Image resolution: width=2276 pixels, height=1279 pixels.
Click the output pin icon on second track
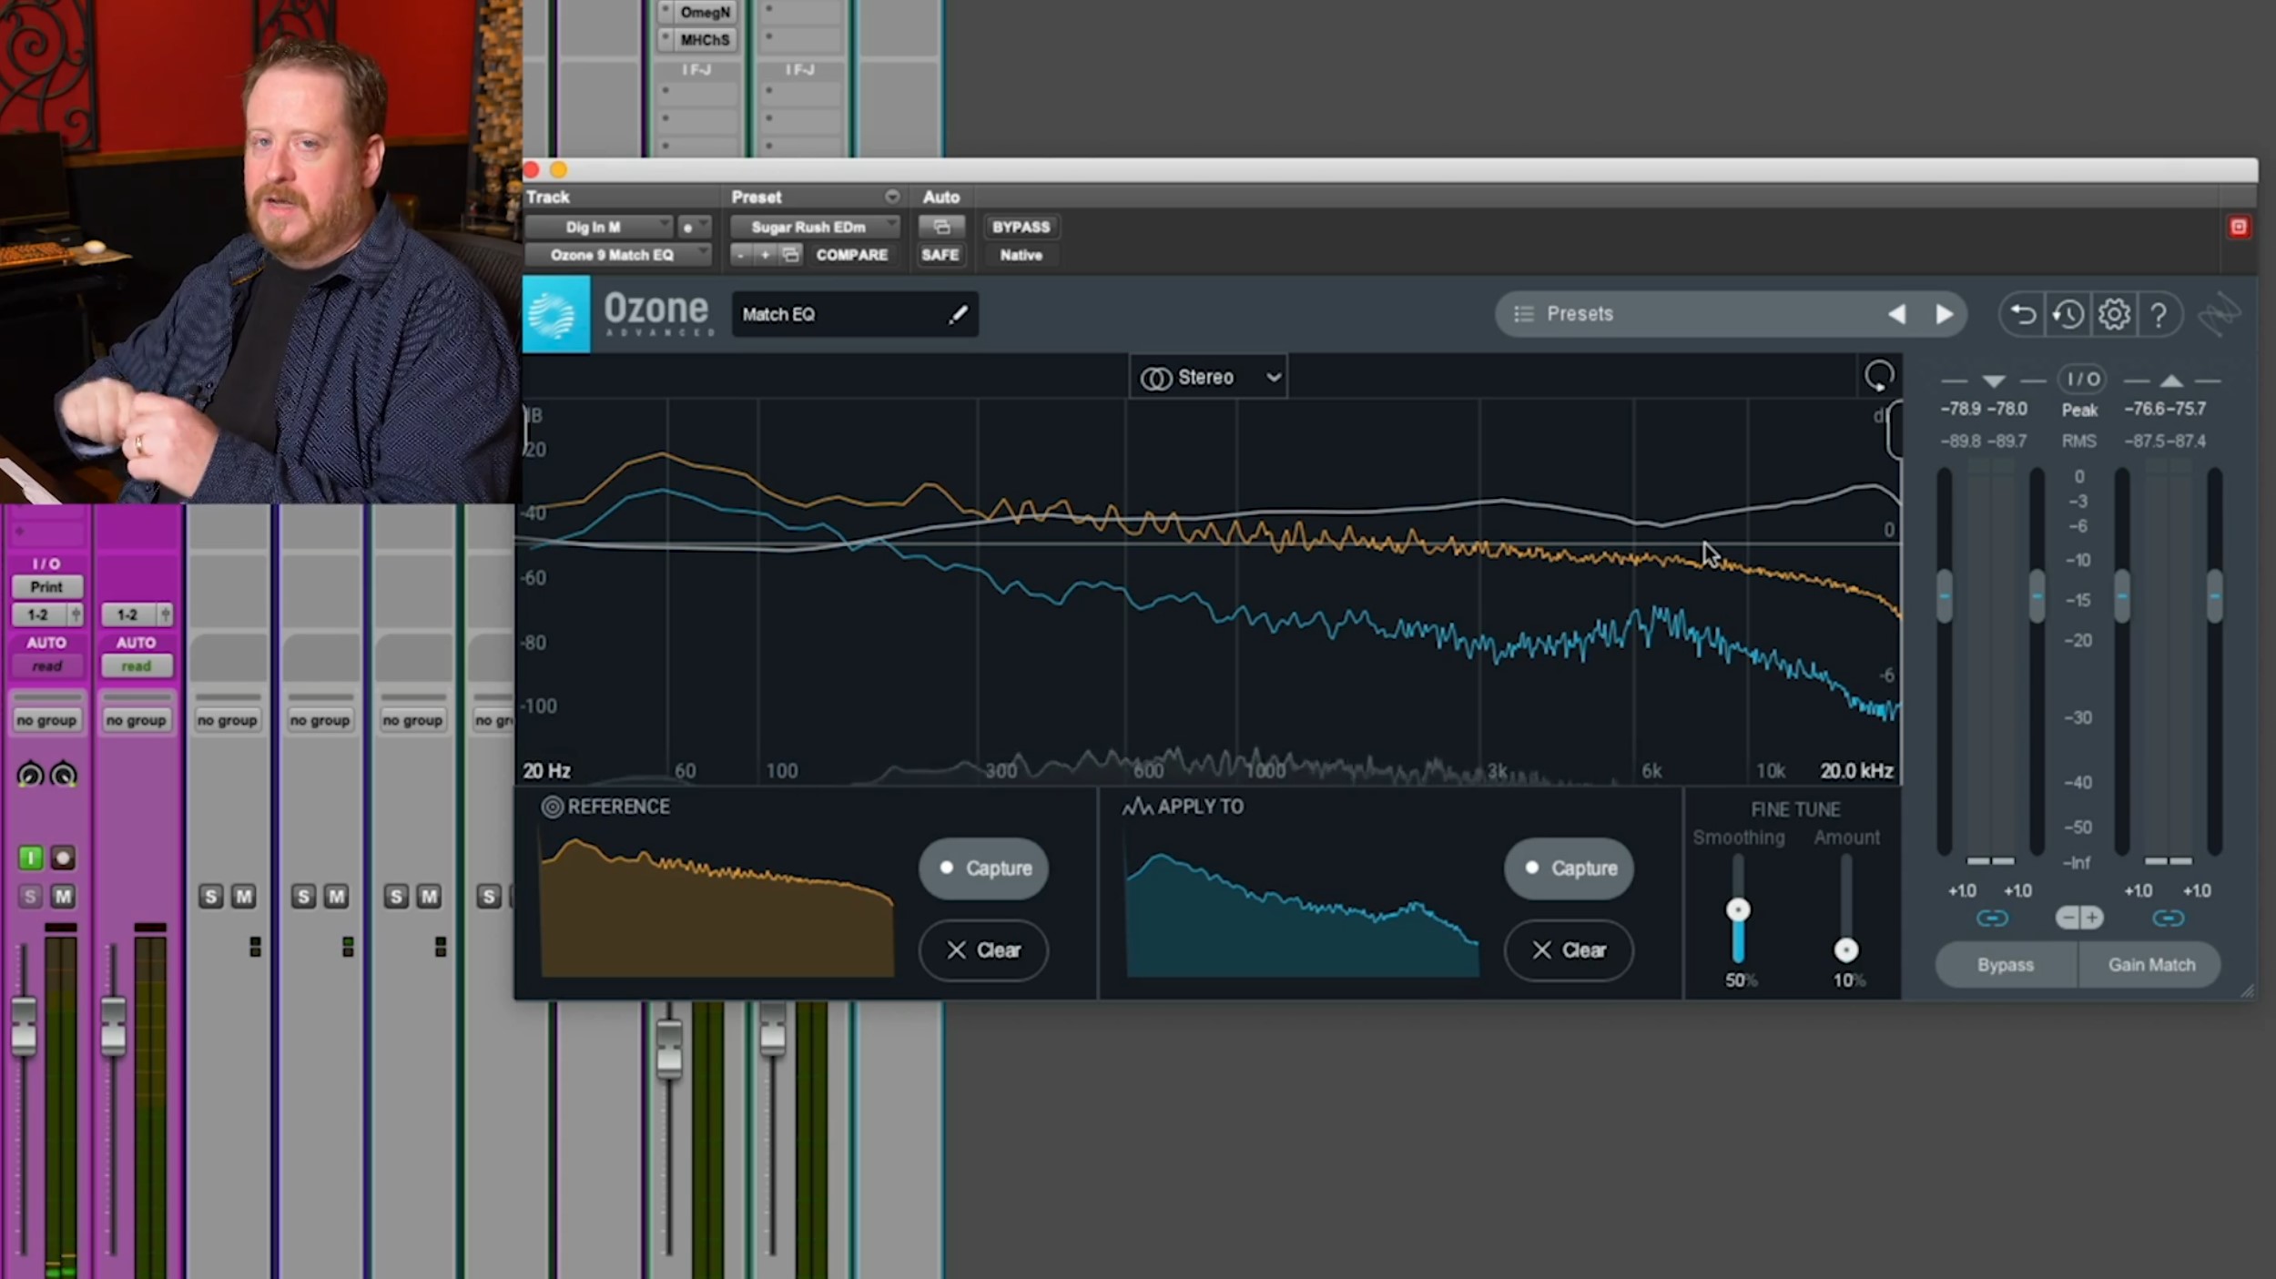click(x=165, y=615)
